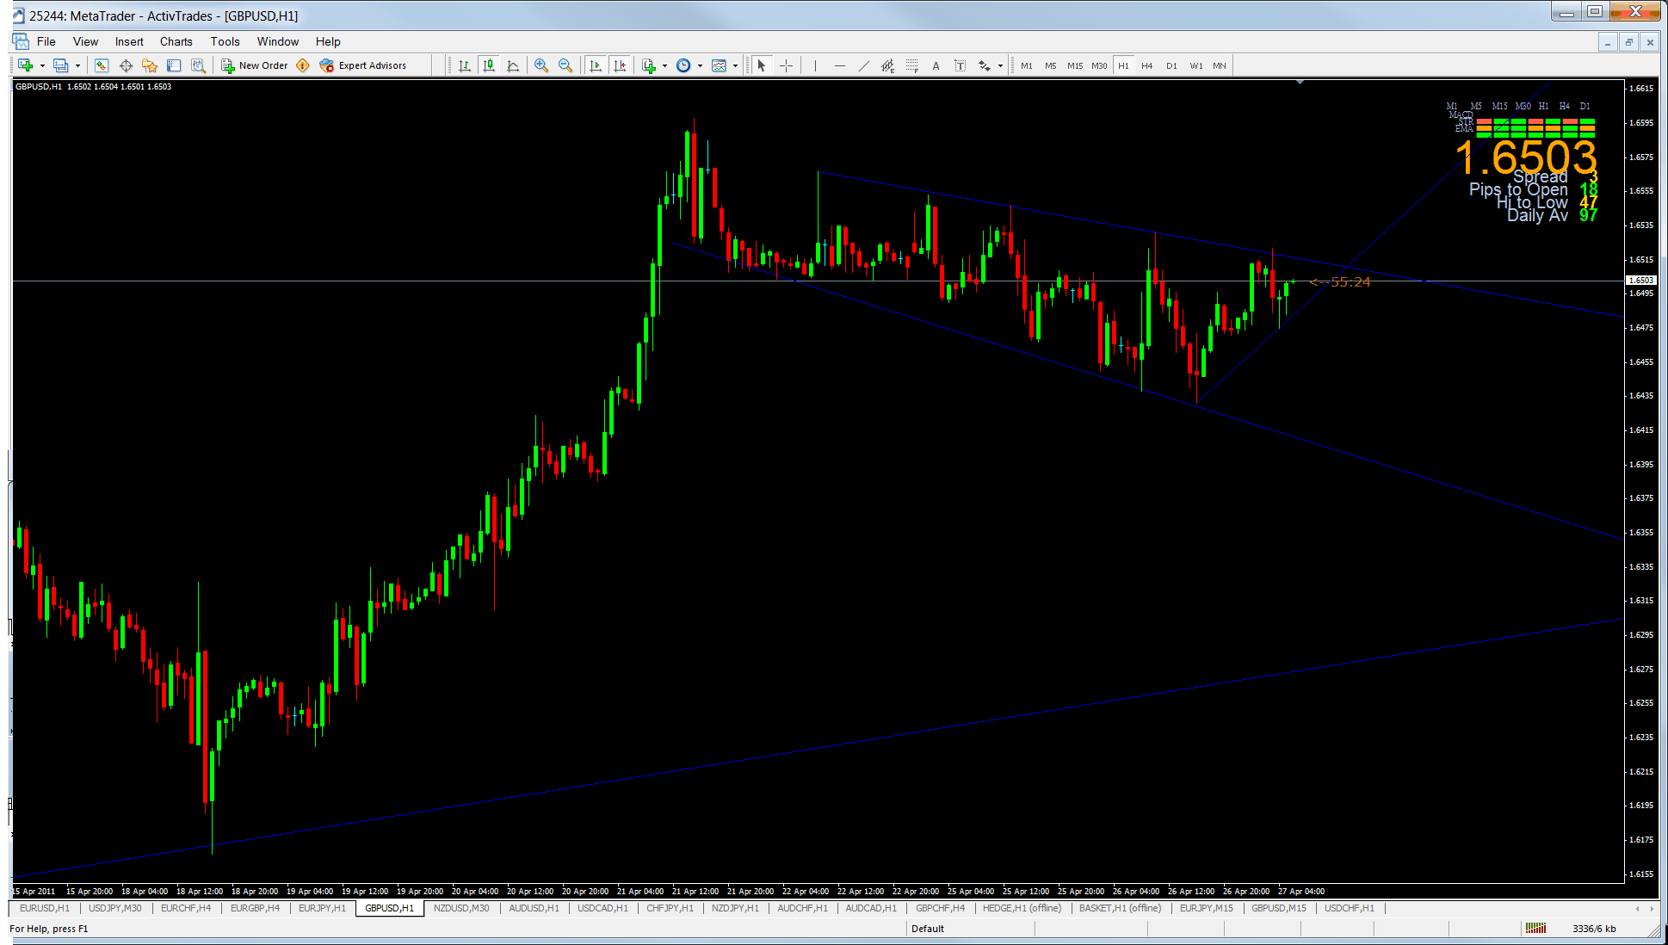
Task: Switch chart to candlestick display
Action: coord(489,65)
